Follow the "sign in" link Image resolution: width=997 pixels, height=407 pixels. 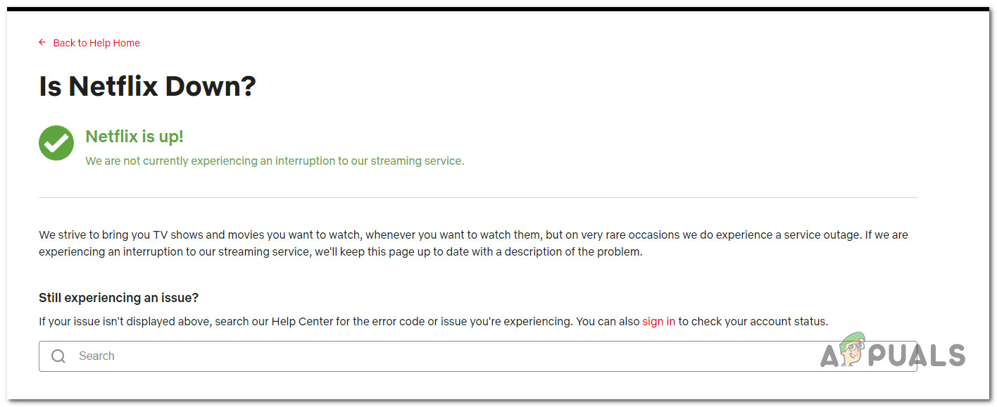coord(658,321)
